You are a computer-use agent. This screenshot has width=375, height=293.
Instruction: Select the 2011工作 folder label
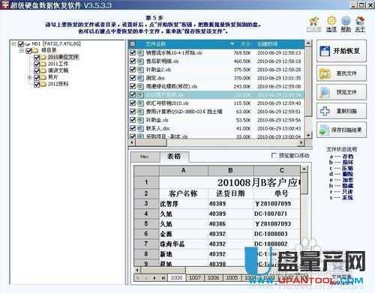(58, 64)
